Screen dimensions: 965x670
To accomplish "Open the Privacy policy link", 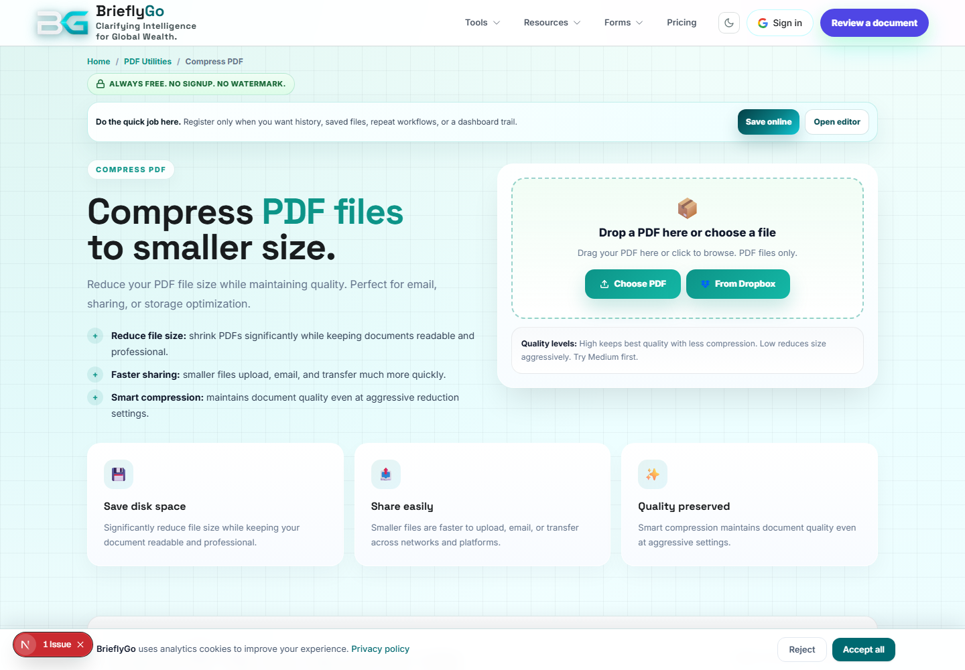I will tap(380, 649).
